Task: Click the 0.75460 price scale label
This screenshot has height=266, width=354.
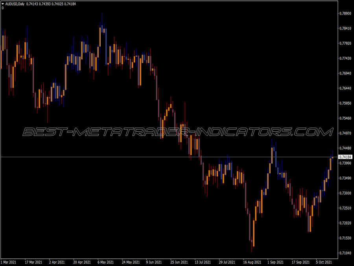Action: pos(345,118)
